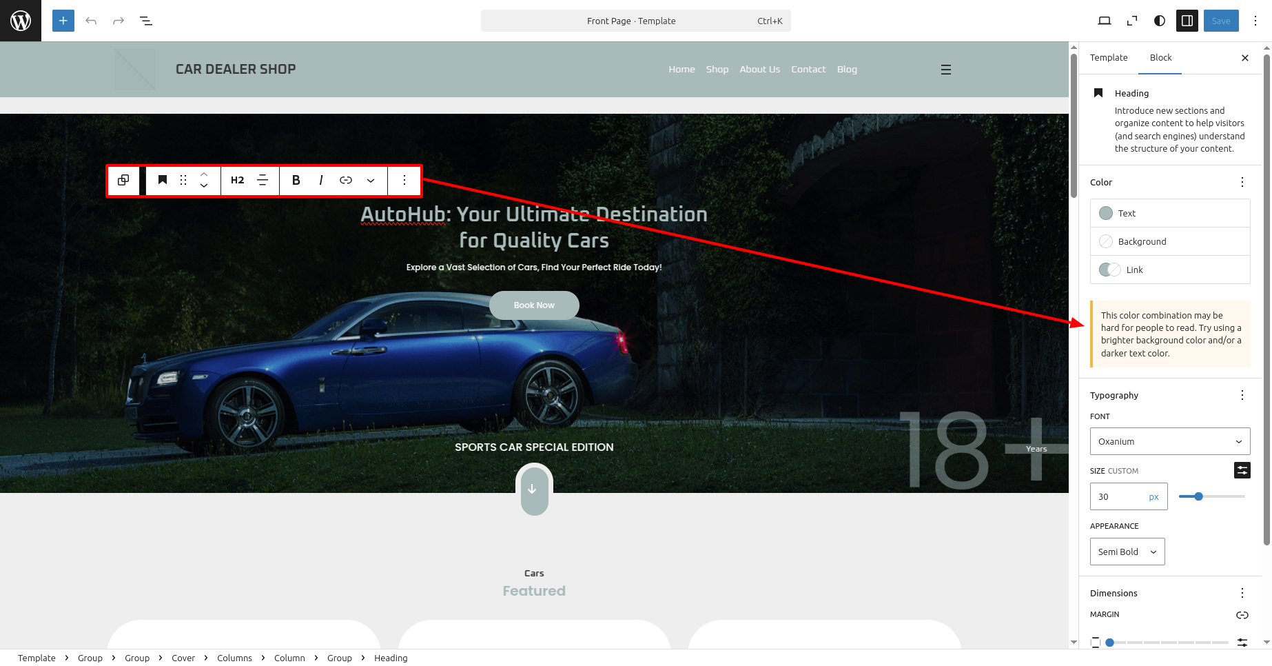Toggle custom margin size icon
Image resolution: width=1272 pixels, height=666 pixels.
(x=1242, y=643)
